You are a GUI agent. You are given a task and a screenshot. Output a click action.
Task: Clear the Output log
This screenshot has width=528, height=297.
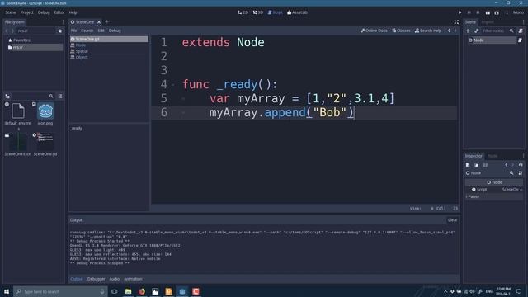click(452, 220)
